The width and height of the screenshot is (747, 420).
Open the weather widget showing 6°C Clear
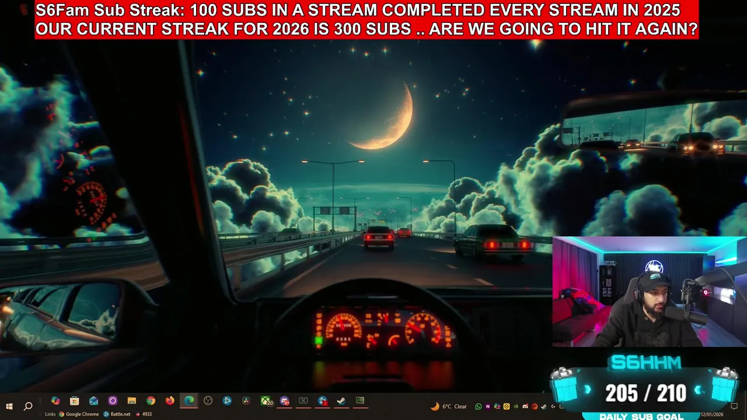pyautogui.click(x=449, y=407)
